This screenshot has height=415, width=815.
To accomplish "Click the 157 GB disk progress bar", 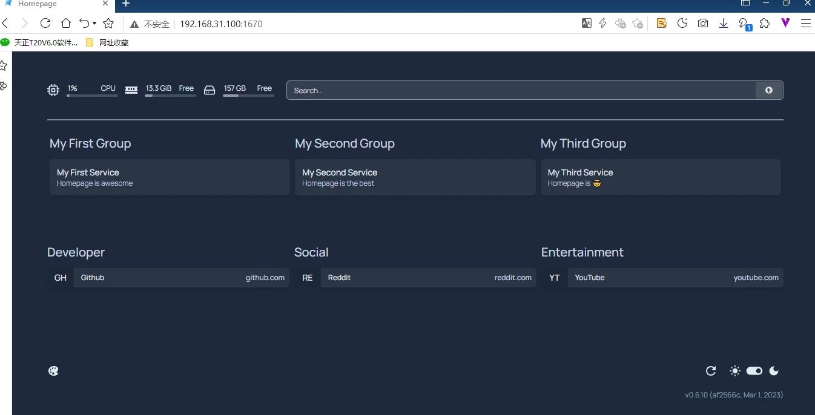I will [248, 96].
